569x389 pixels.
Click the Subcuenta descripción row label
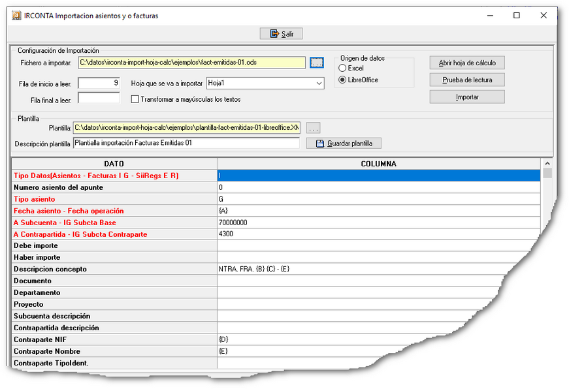[52, 316]
